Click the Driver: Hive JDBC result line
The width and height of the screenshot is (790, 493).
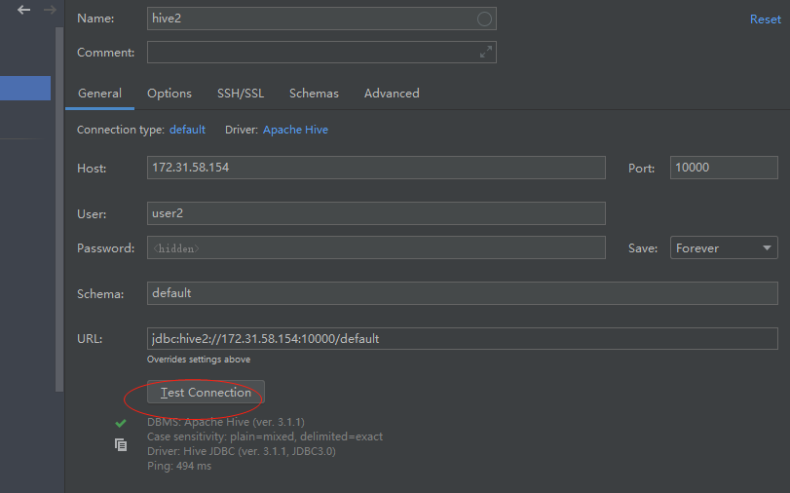point(242,451)
